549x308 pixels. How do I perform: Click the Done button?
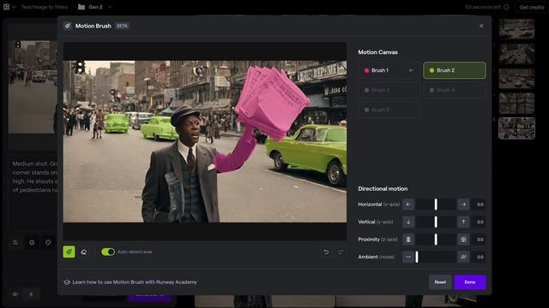470,282
